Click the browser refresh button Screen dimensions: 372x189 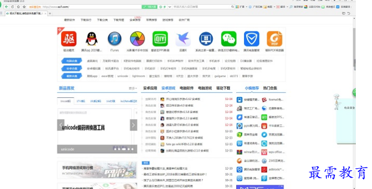coord(12,7)
